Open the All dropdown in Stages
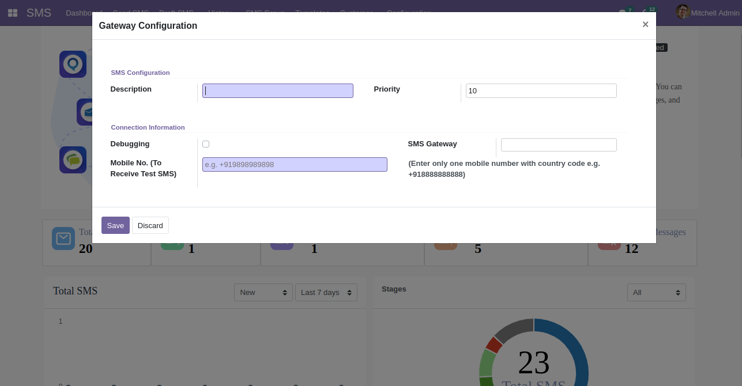 [656, 293]
